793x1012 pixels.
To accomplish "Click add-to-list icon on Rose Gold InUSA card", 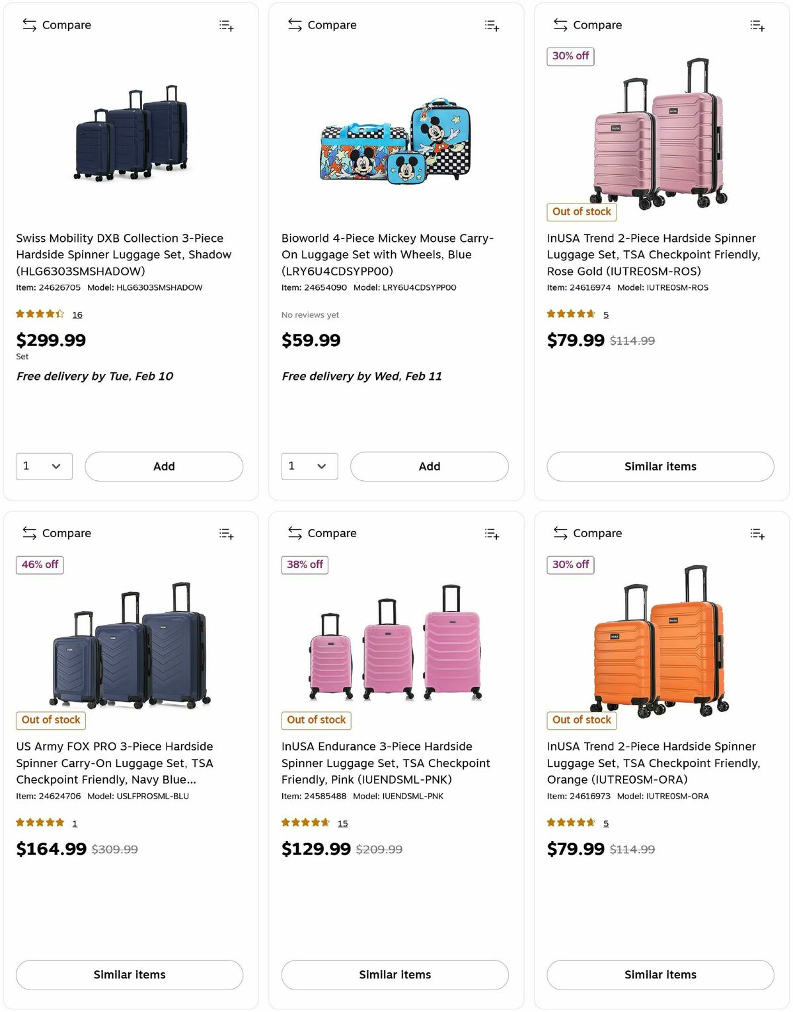I will tap(757, 26).
